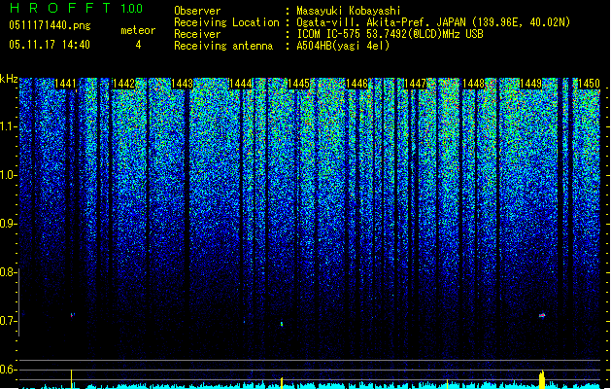Click the Receiving antenna label
This screenshot has height=389, width=611.
pos(223,46)
